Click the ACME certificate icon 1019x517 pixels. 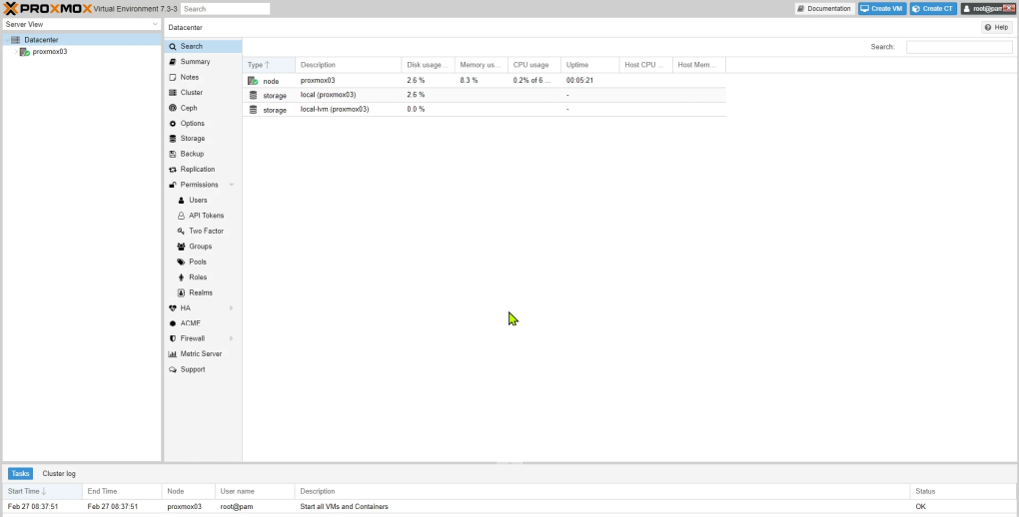[172, 323]
